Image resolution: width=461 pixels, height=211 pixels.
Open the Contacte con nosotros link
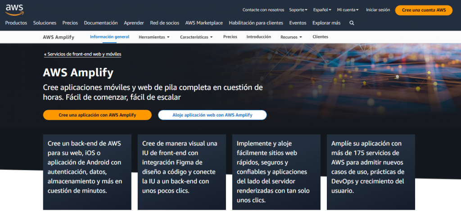[x=263, y=9]
